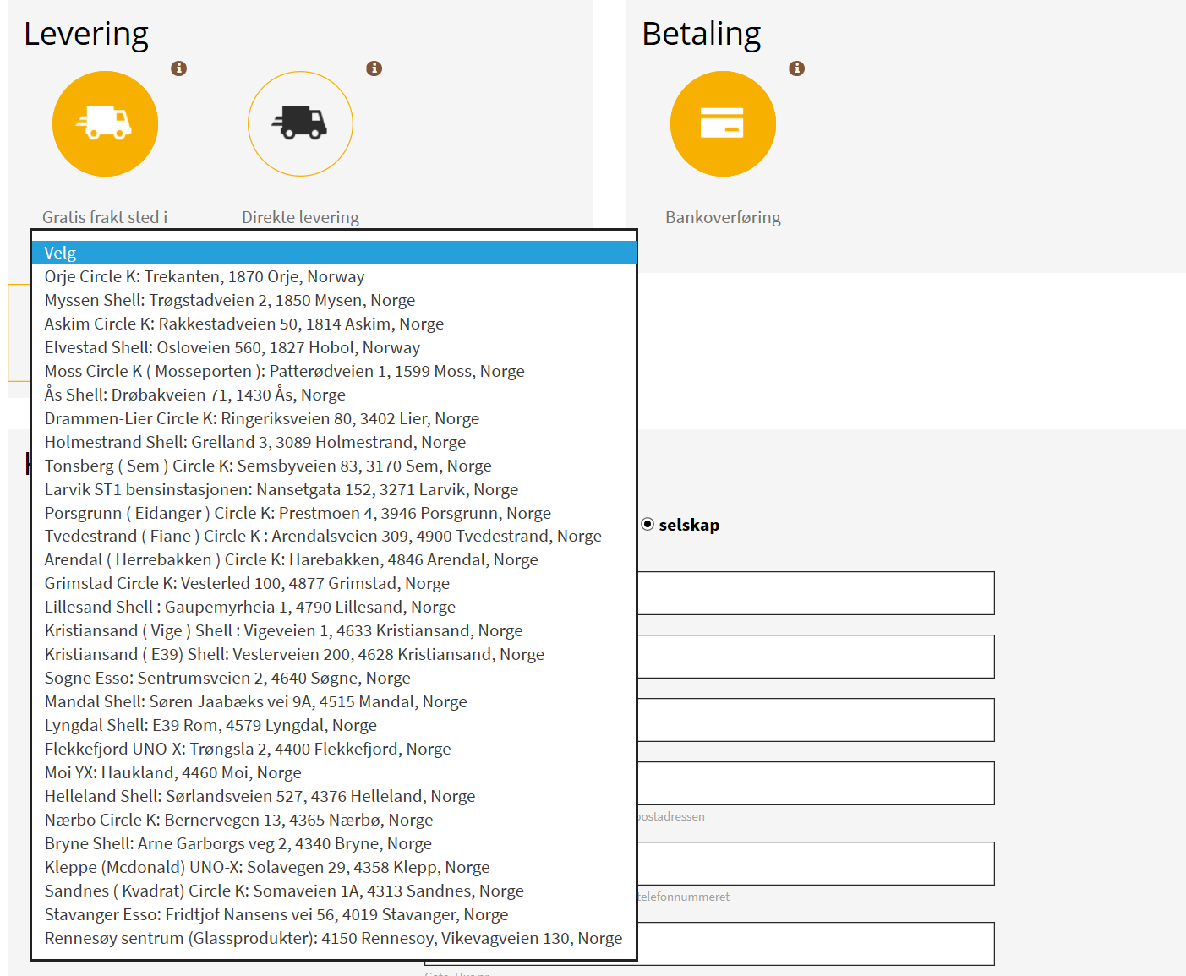Focus the first input field under selskap

(816, 593)
